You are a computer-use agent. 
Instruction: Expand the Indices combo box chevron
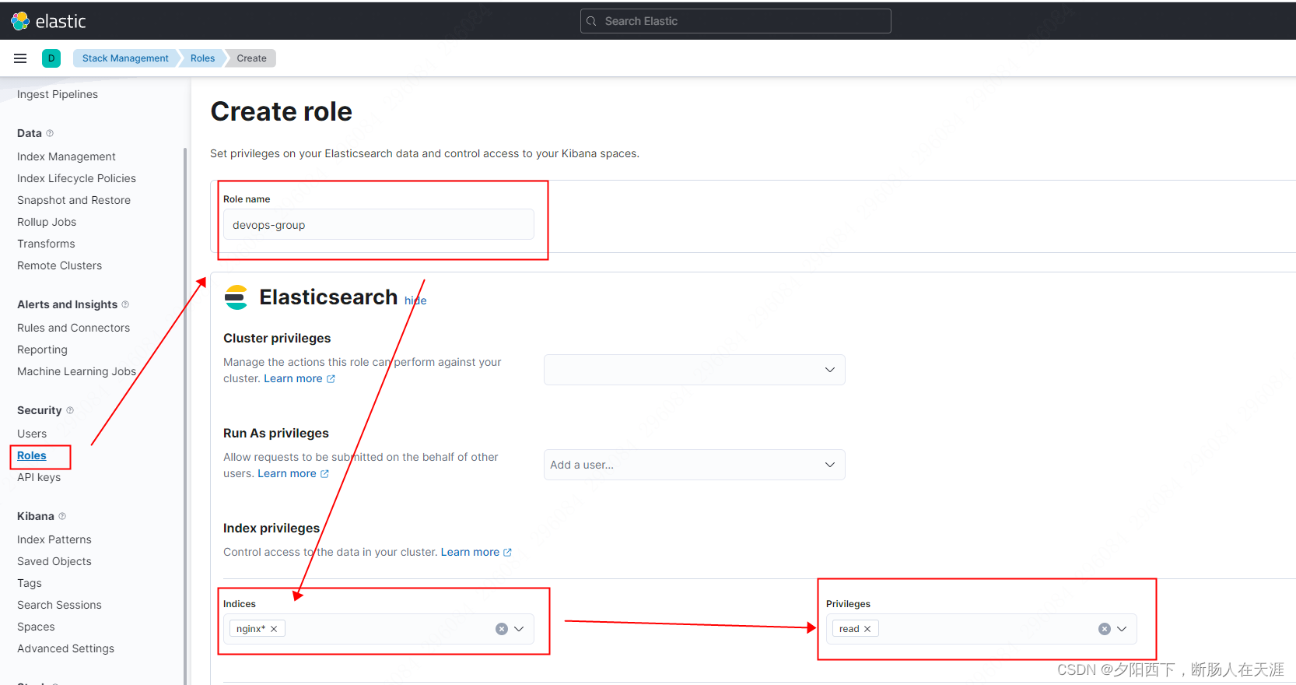pyautogui.click(x=519, y=629)
